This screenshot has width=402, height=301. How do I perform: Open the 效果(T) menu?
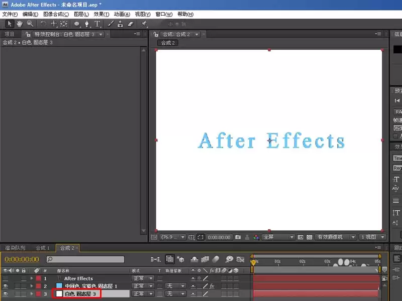click(x=102, y=15)
